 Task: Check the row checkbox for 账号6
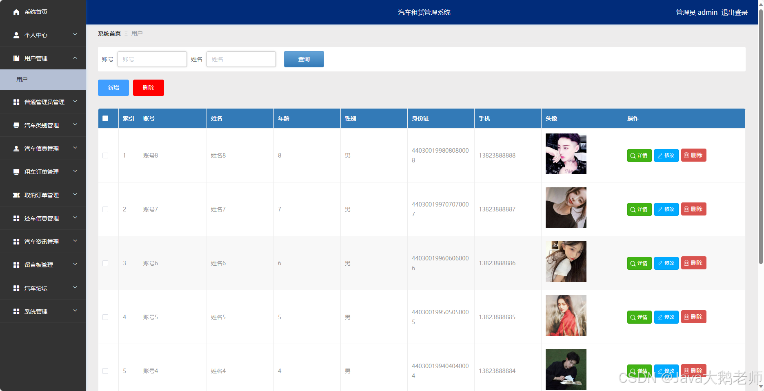(x=105, y=263)
